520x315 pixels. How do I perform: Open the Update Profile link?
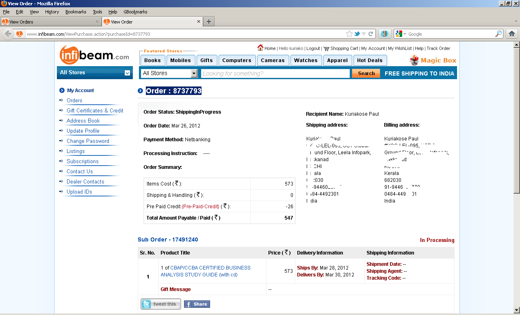(x=83, y=131)
